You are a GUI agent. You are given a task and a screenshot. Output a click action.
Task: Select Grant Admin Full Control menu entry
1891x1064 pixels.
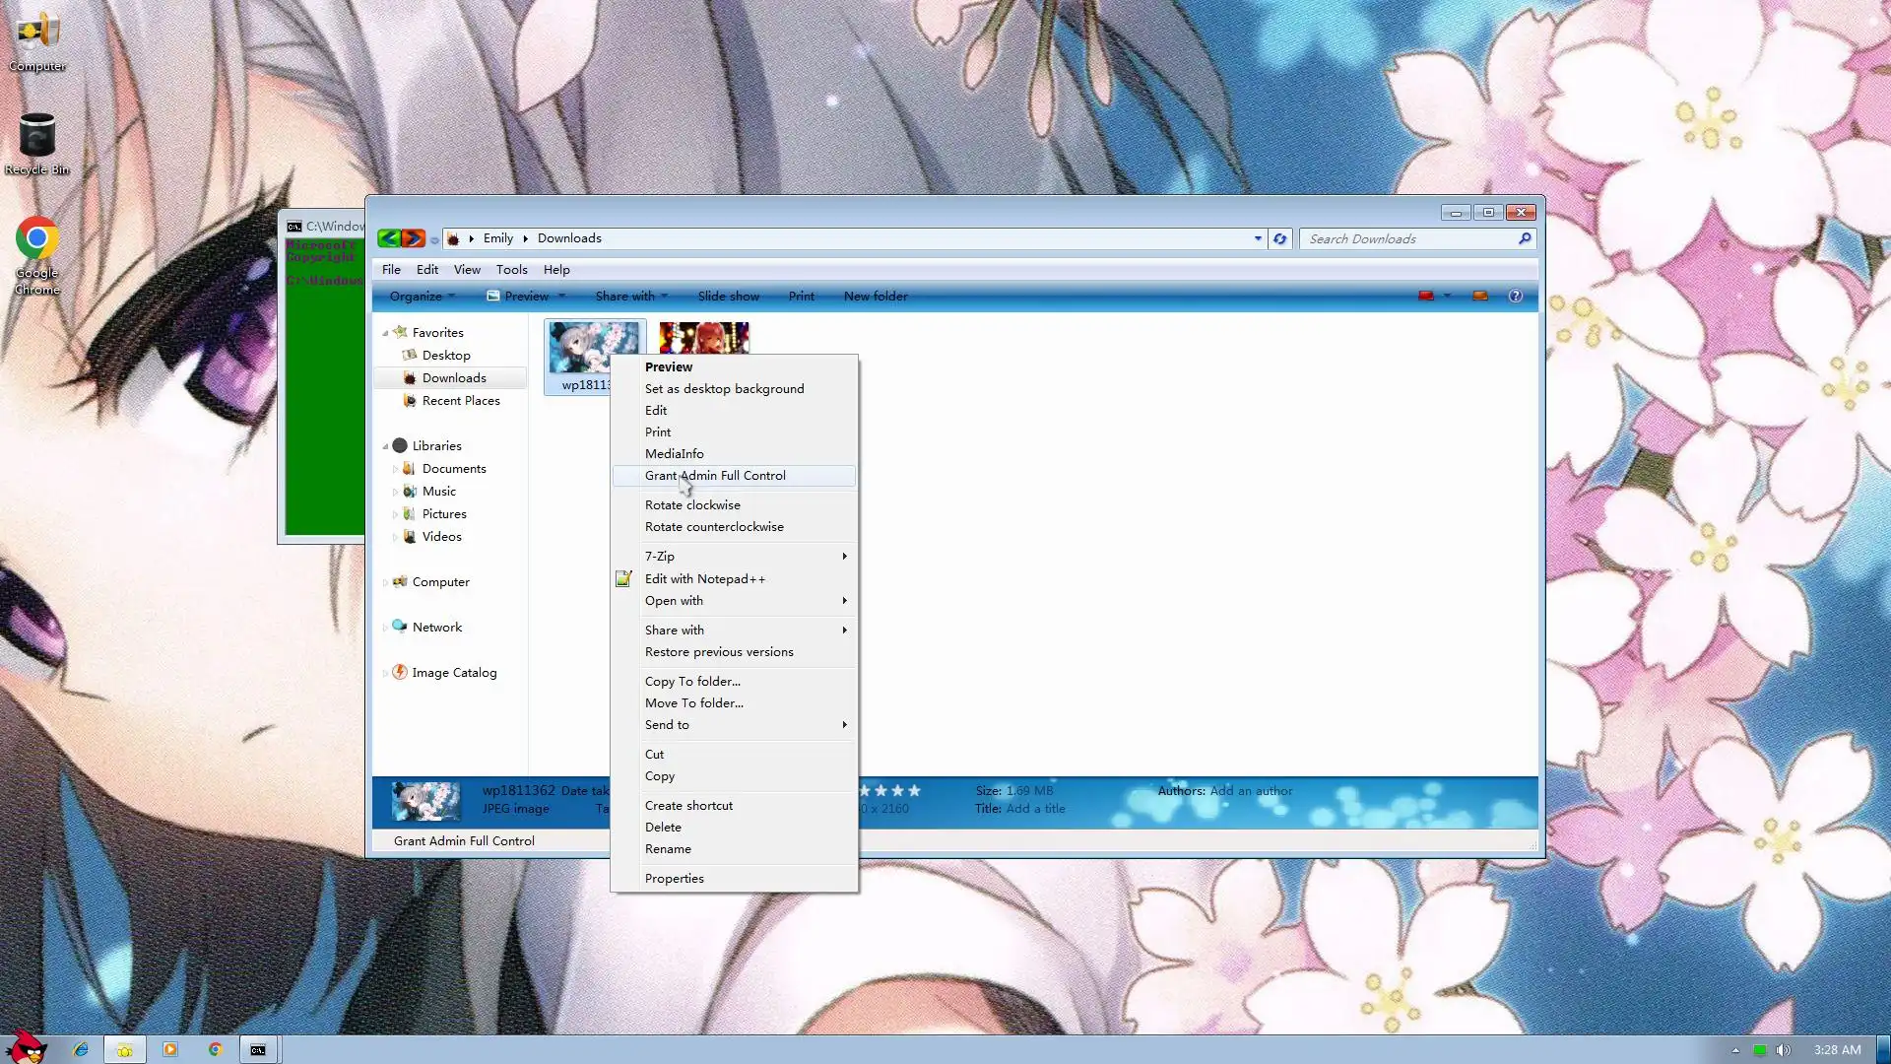[x=715, y=476]
